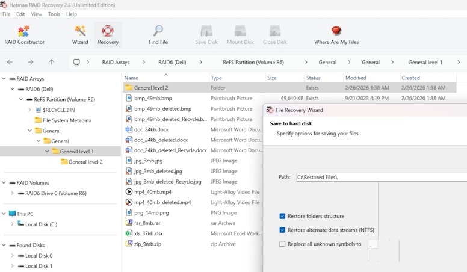Select bmp_49mb.bmp file icon
Image resolution: width=467 pixels, height=272 pixels.
click(x=129, y=98)
